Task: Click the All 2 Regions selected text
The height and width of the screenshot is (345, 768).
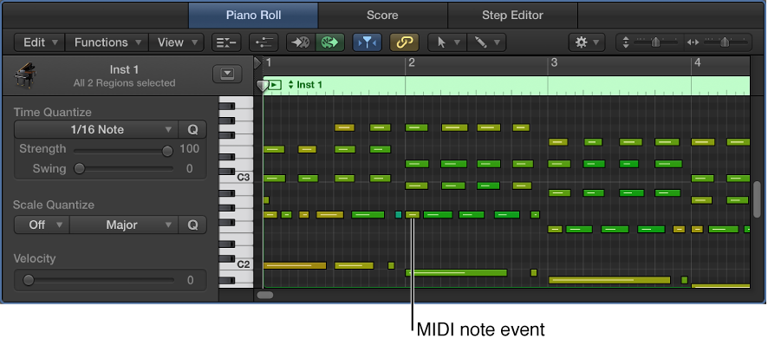Action: pos(124,83)
